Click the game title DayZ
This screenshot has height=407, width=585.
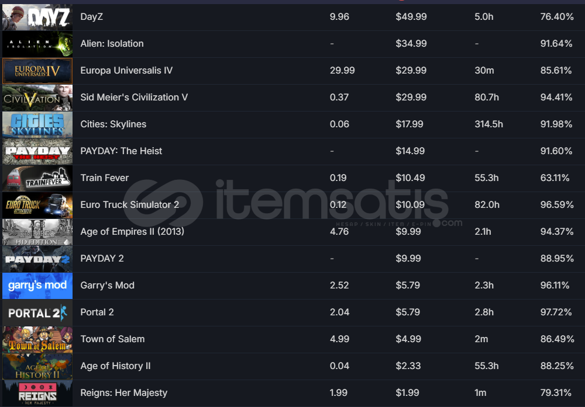click(91, 17)
